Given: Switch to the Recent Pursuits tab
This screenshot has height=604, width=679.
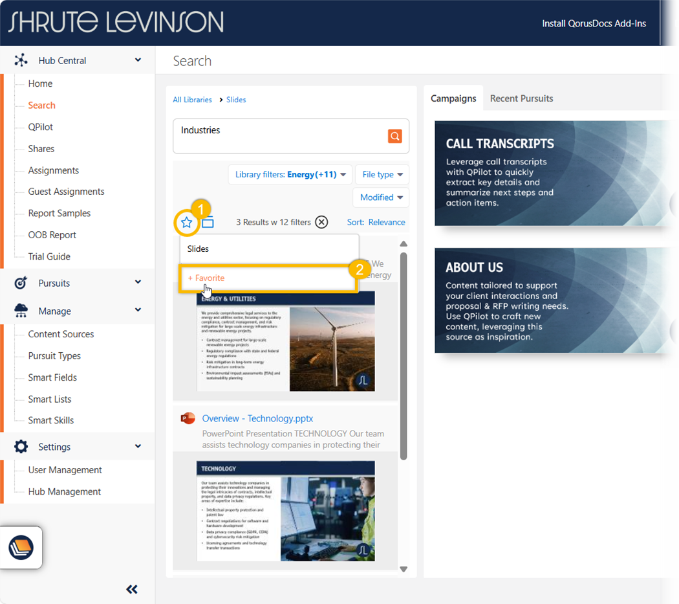Looking at the screenshot, I should click(521, 98).
